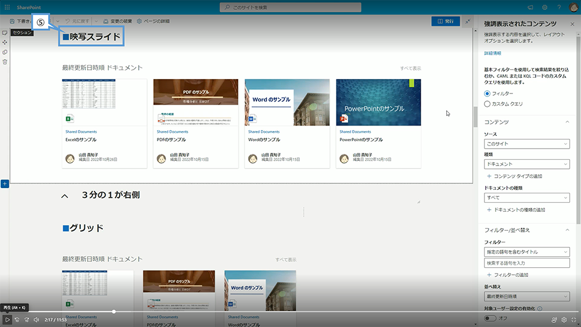Viewport: 581px width, 327px height.
Task: Click the duplicate section icon
Action: click(5, 52)
